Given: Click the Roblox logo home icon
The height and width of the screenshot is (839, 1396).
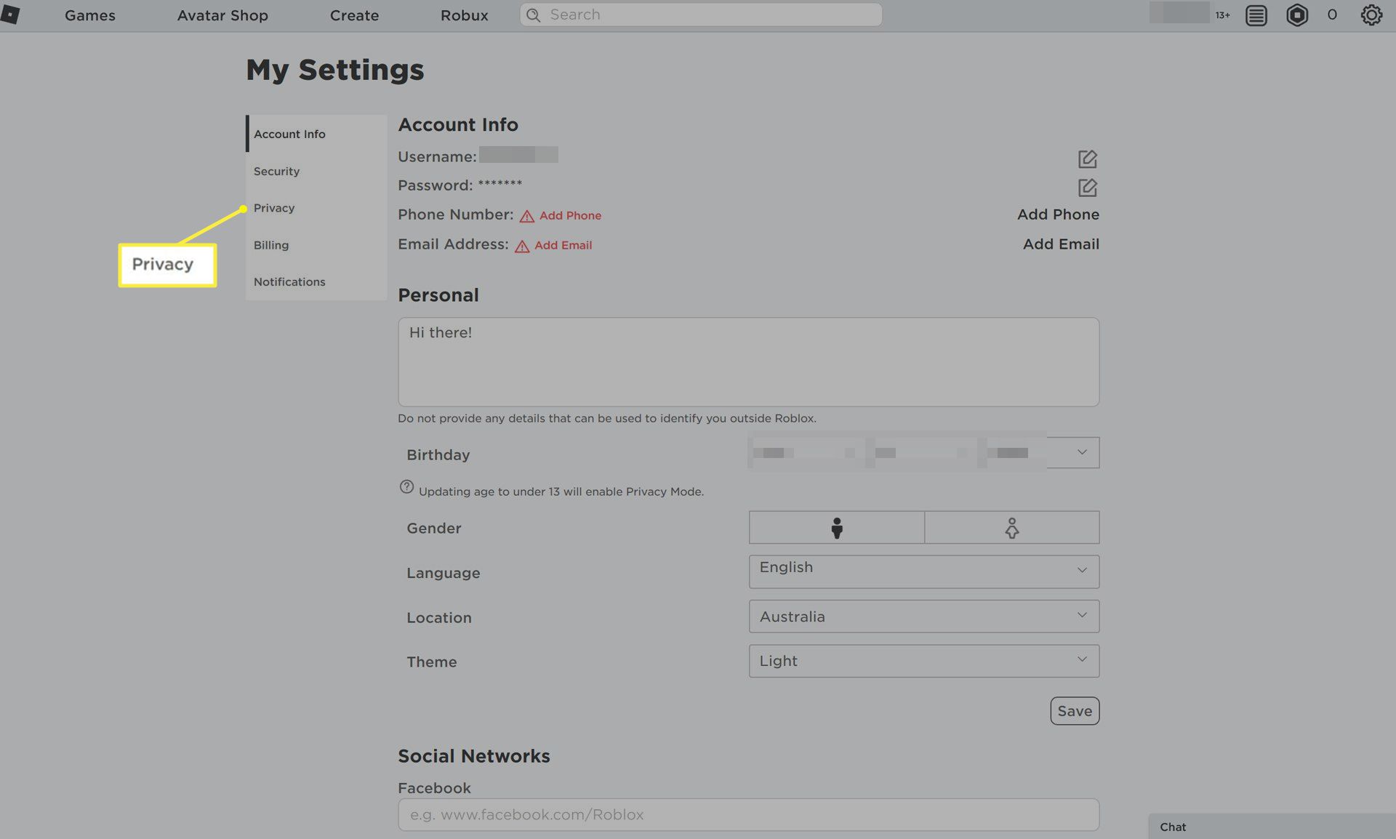Looking at the screenshot, I should [x=10, y=15].
